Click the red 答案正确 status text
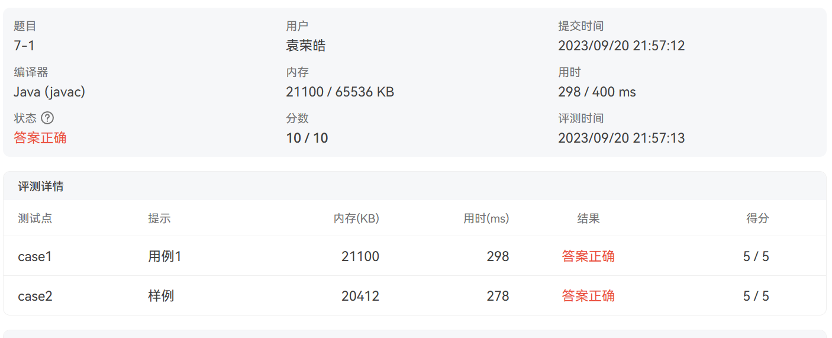Image resolution: width=832 pixels, height=338 pixels. 40,138
